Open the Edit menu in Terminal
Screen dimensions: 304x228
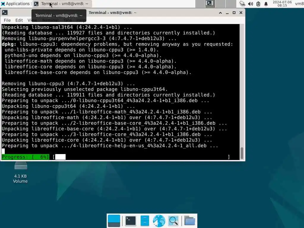pos(19,20)
